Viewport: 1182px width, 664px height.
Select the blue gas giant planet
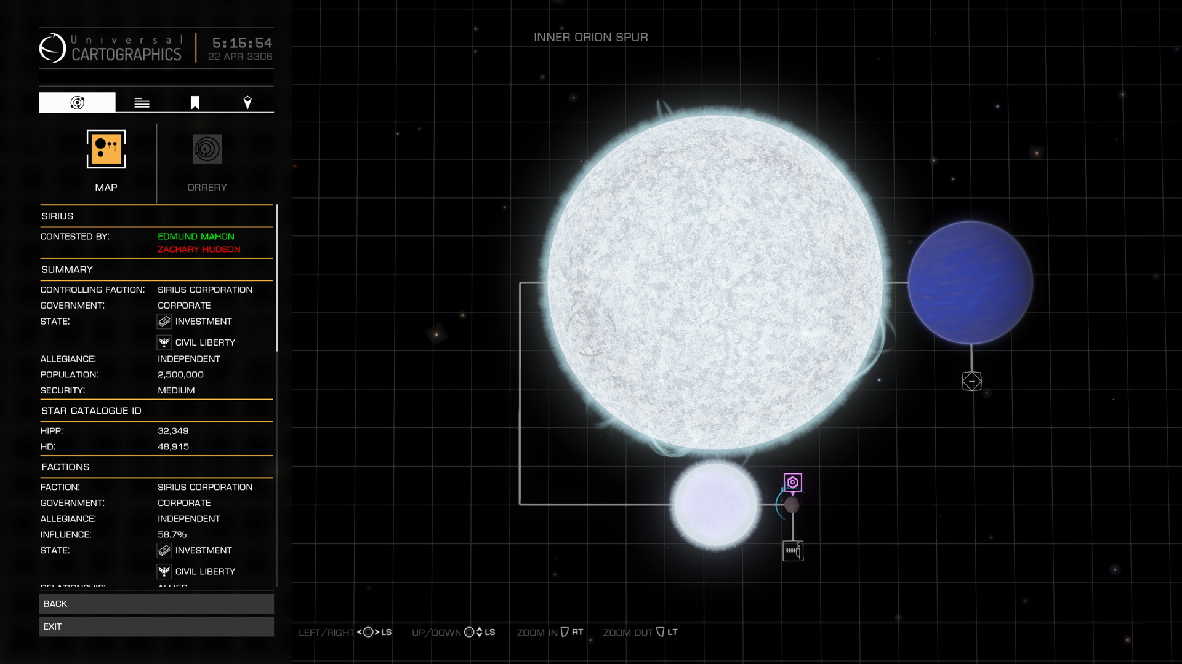click(x=970, y=283)
